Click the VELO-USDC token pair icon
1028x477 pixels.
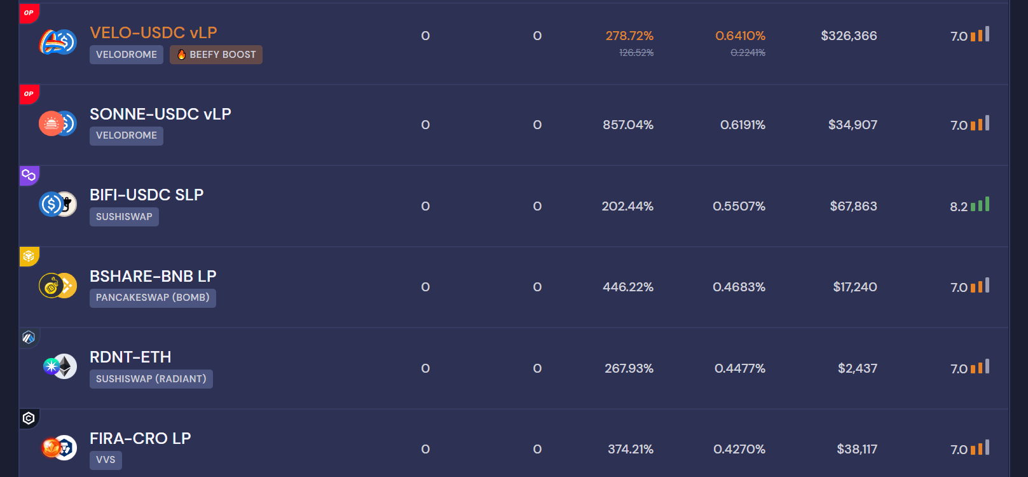(58, 43)
